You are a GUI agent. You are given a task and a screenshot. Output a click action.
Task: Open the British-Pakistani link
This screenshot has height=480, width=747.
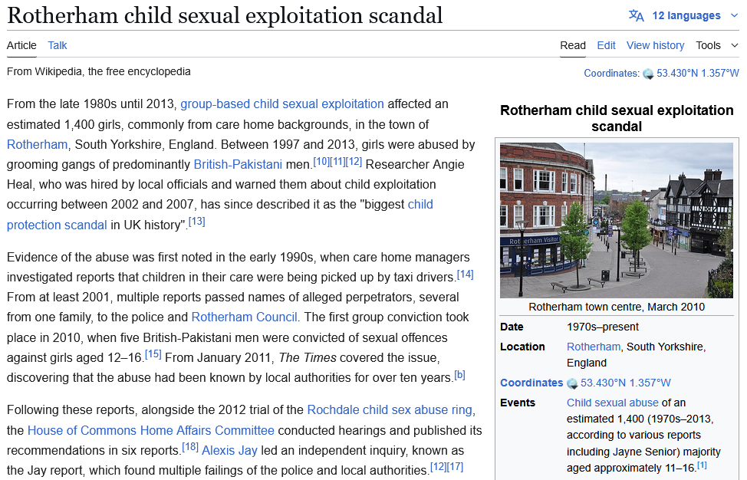(x=238, y=164)
